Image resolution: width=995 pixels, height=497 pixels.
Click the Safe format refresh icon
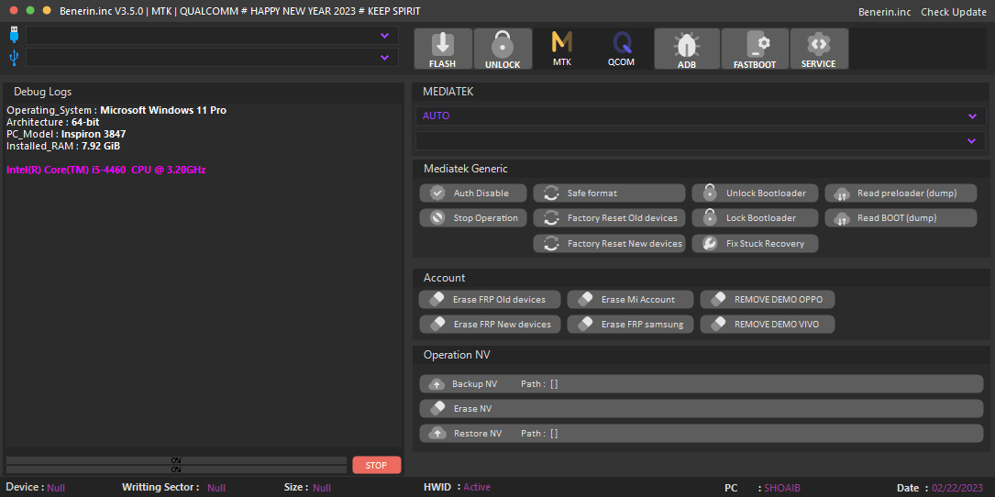click(551, 193)
